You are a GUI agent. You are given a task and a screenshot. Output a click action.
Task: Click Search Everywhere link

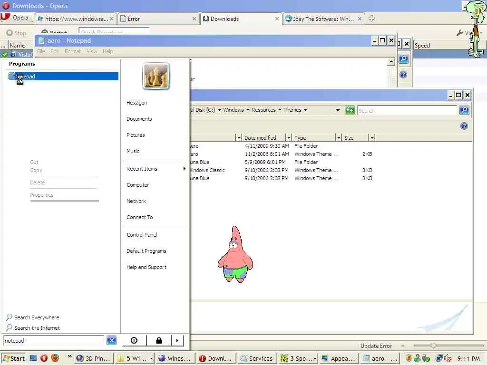pyautogui.click(x=33, y=317)
